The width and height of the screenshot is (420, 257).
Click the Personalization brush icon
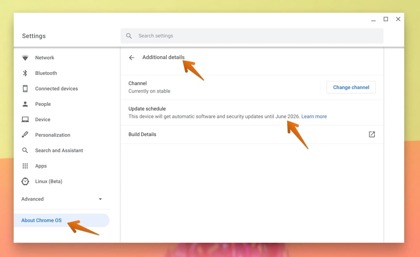[x=25, y=135]
